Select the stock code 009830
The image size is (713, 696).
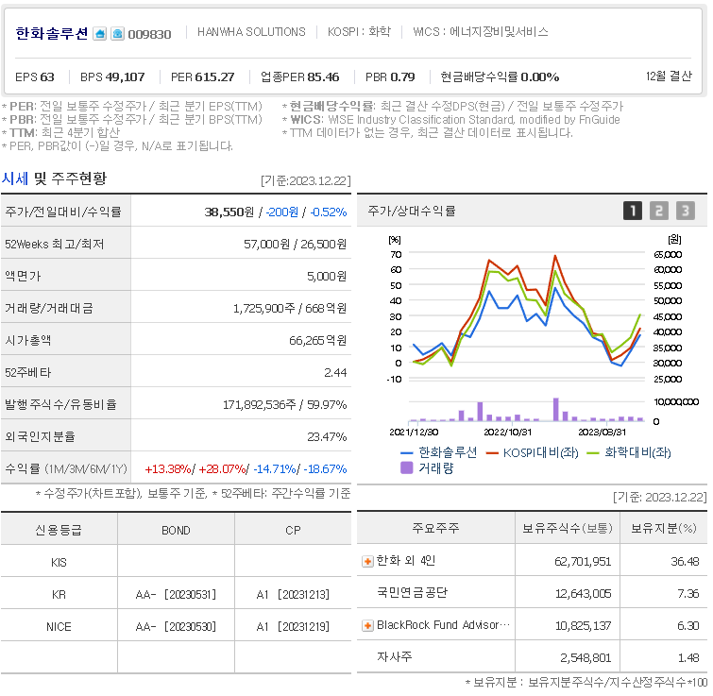pyautogui.click(x=149, y=35)
